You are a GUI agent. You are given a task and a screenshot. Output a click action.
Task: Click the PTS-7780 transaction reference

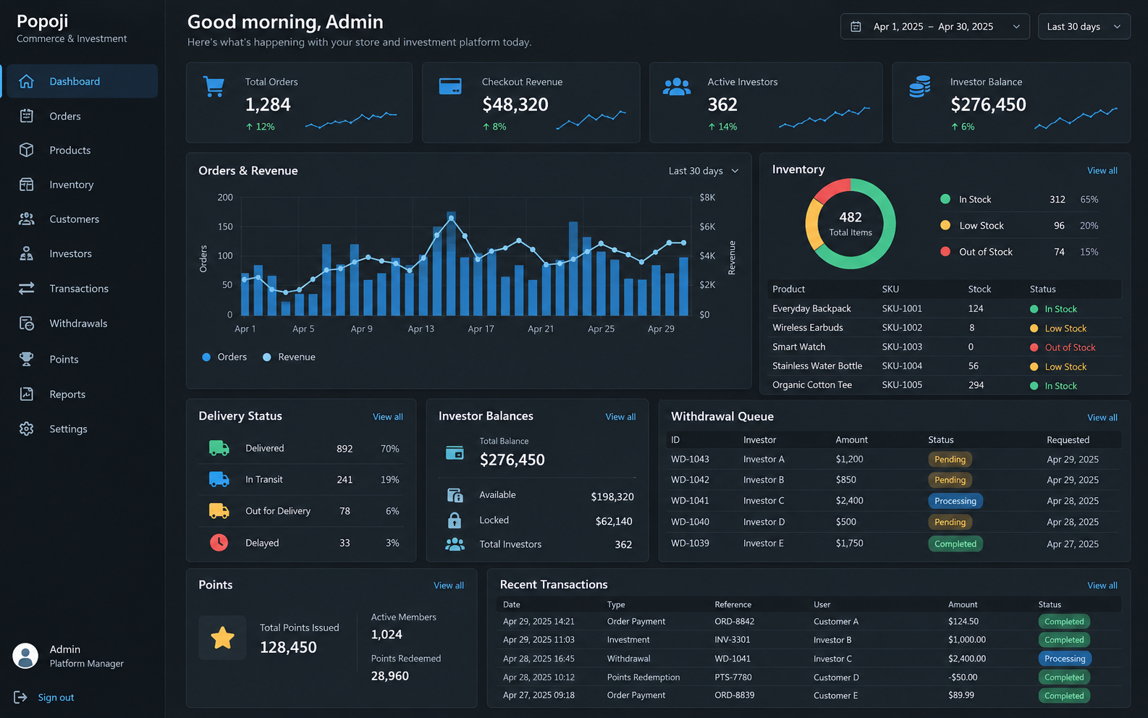pyautogui.click(x=733, y=677)
